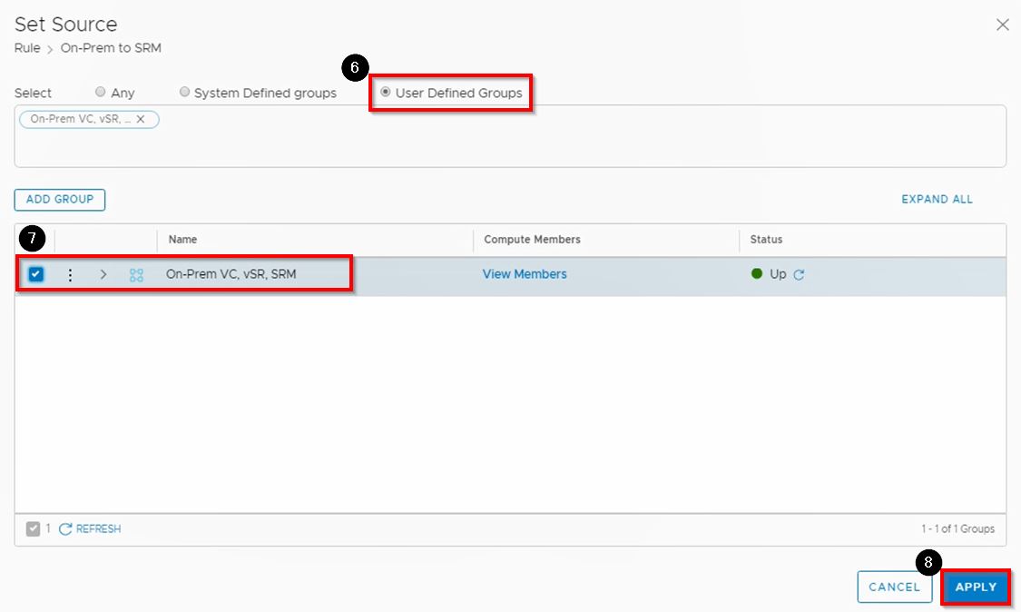The height and width of the screenshot is (612, 1021).
Task: Click EXPAND ALL link
Action: tap(937, 200)
